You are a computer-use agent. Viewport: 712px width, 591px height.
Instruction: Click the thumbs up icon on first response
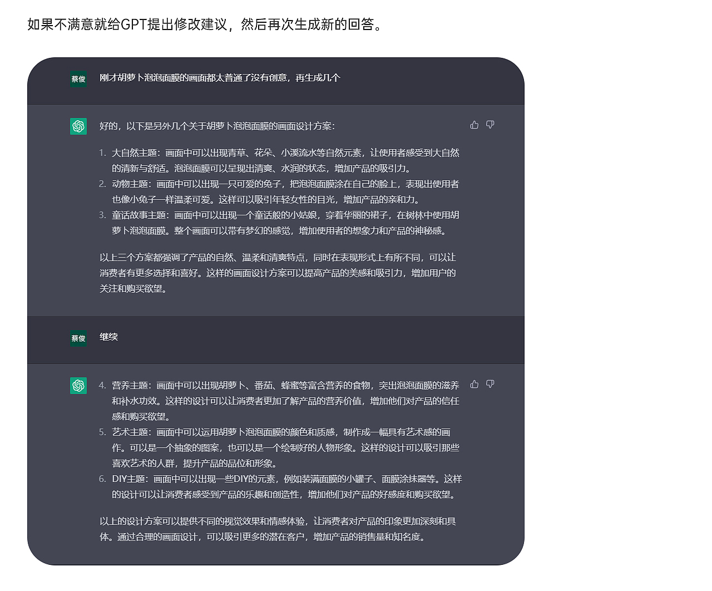coord(474,125)
